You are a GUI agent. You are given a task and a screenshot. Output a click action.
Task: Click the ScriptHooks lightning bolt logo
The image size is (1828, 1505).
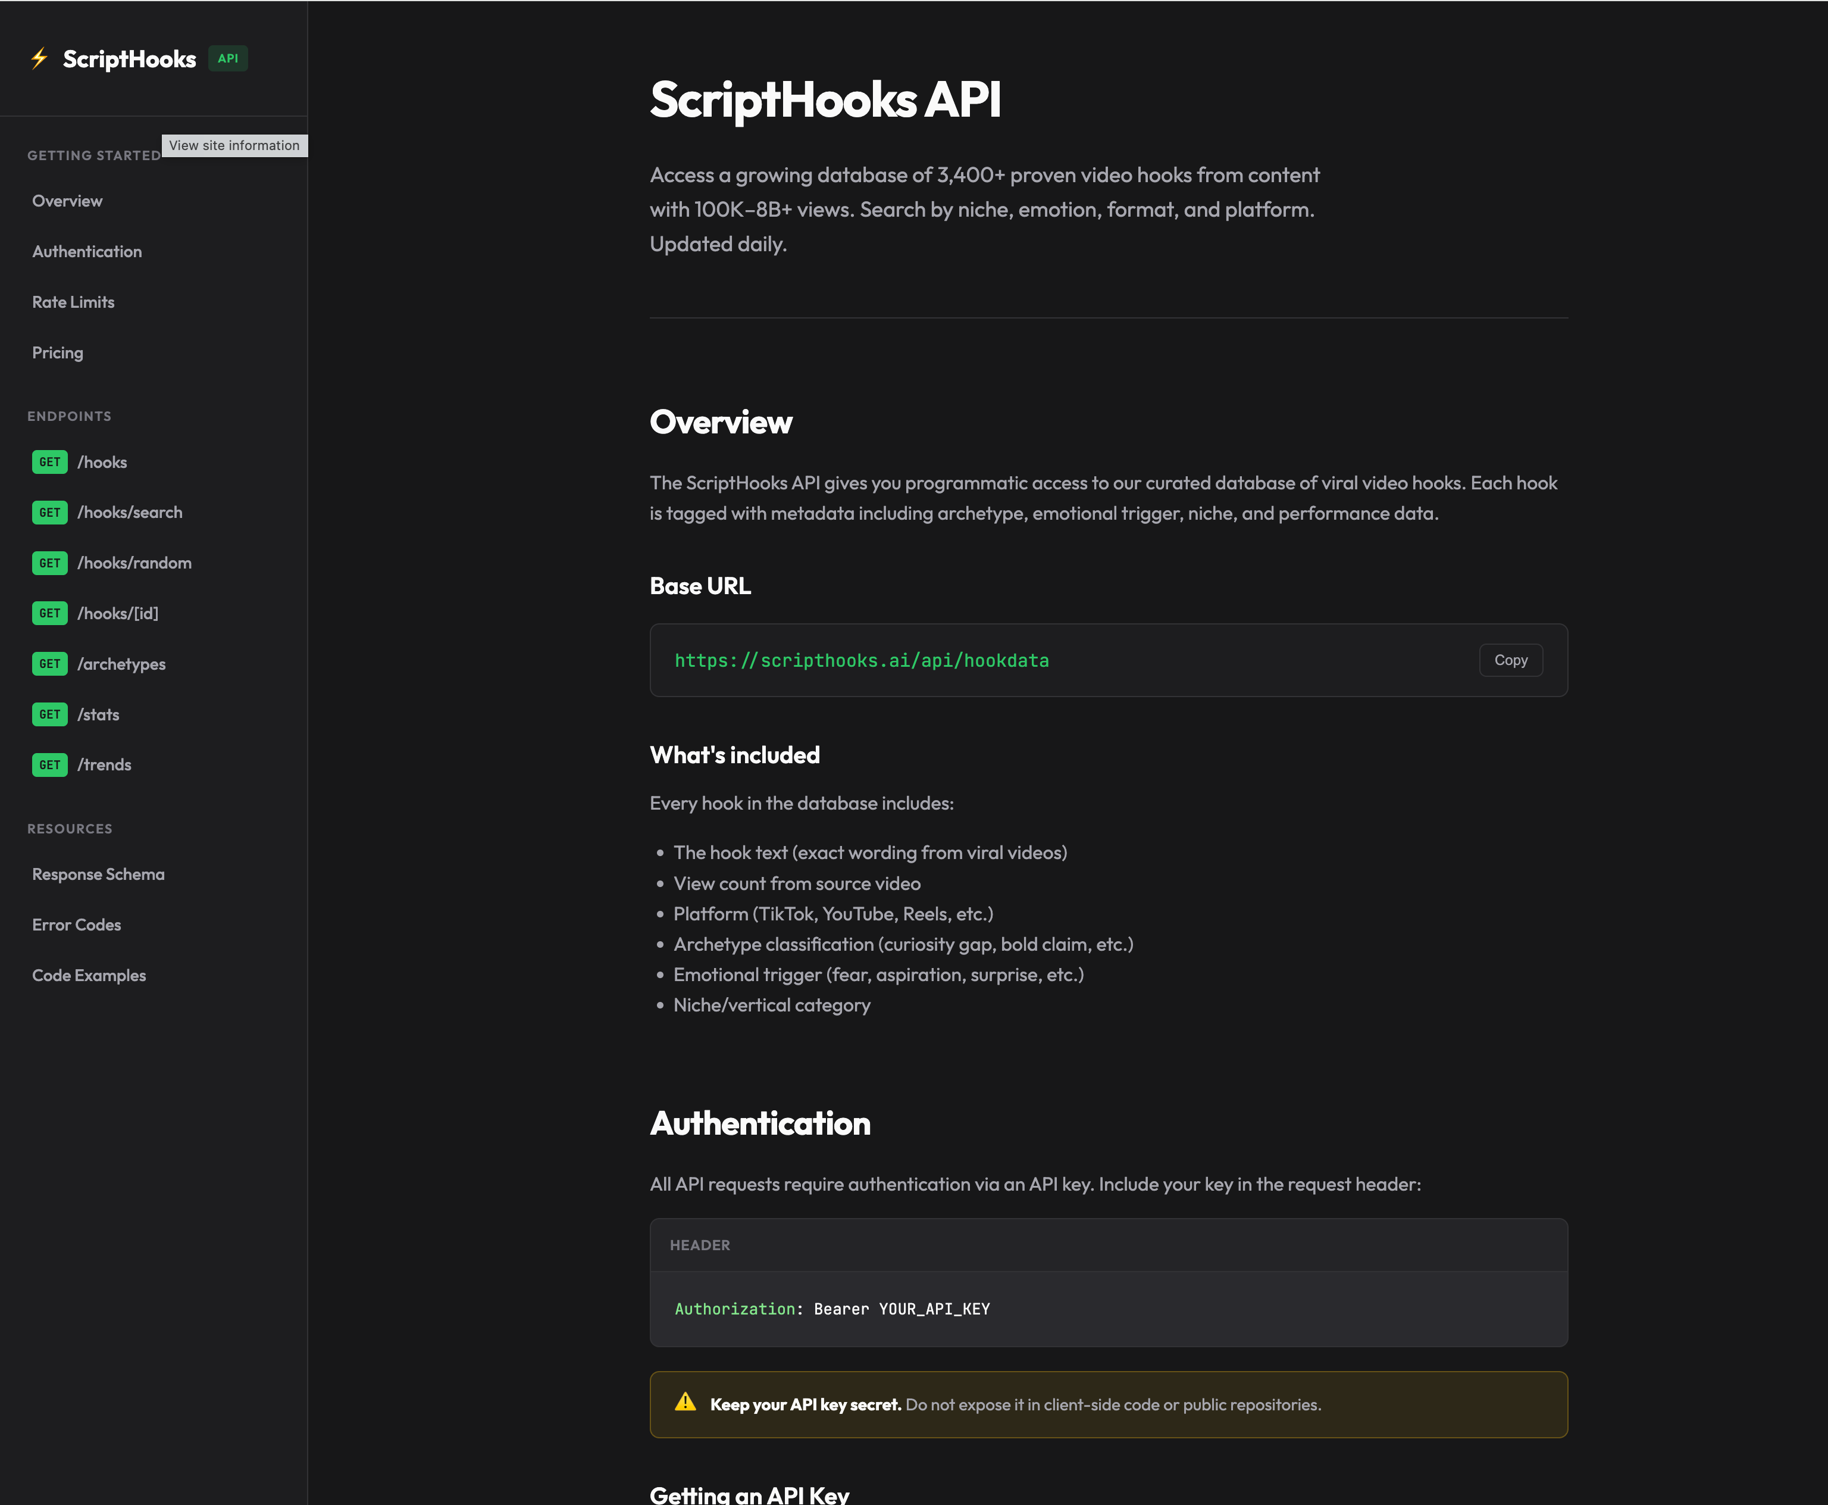39,59
